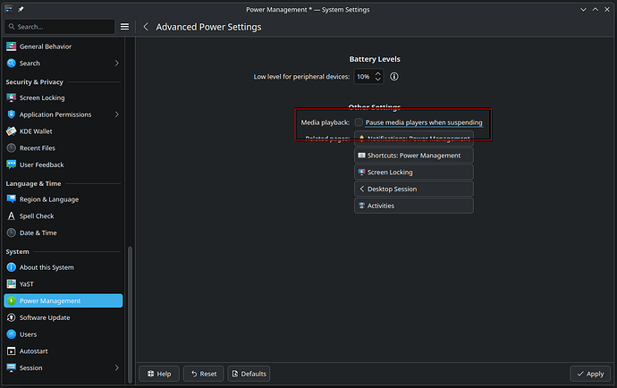Click the hamburger menu icon beside search
The width and height of the screenshot is (617, 388).
point(125,27)
